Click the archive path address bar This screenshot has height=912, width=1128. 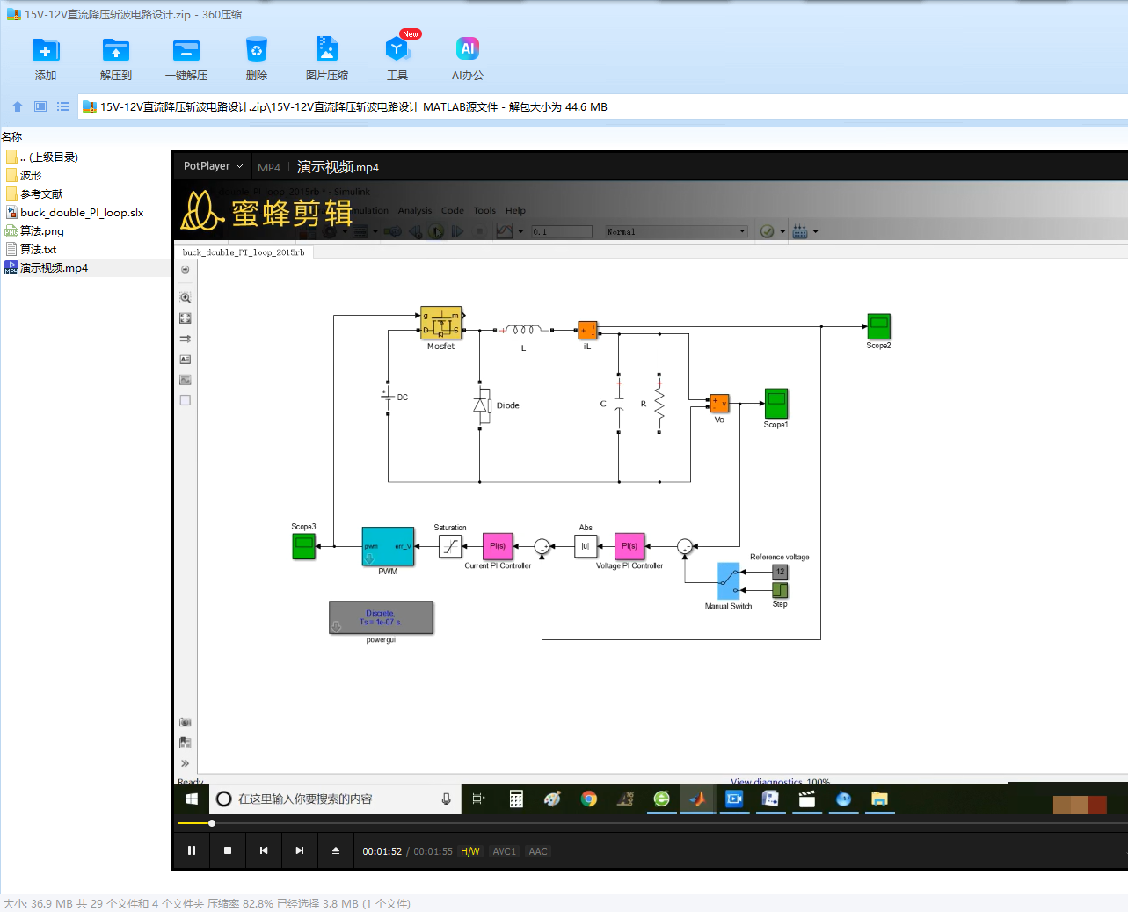click(x=602, y=106)
